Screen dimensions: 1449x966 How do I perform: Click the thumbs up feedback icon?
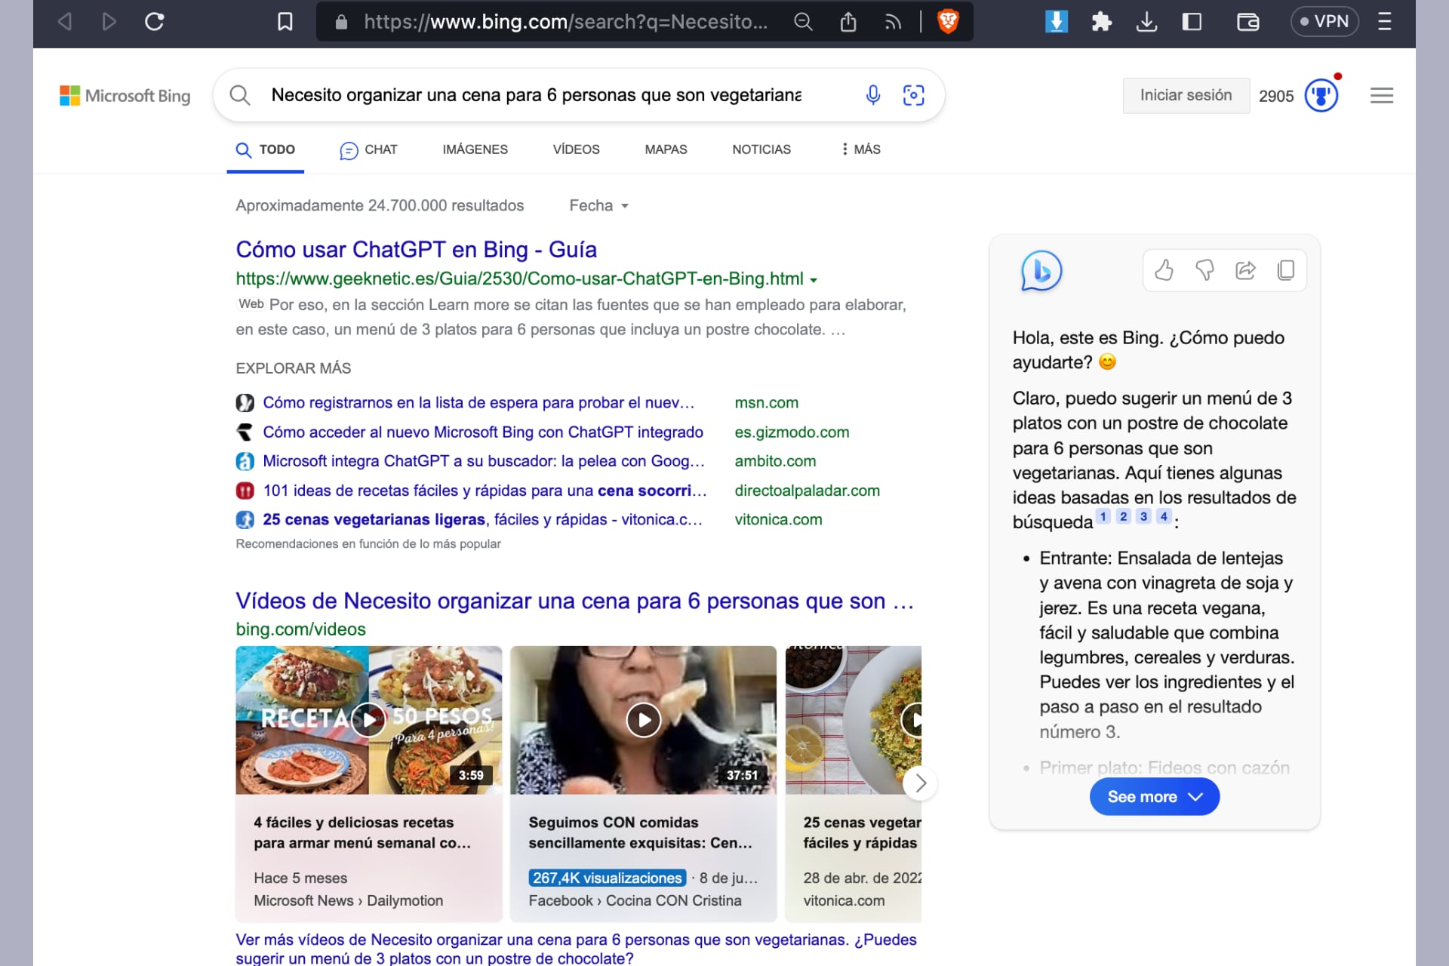point(1164,270)
